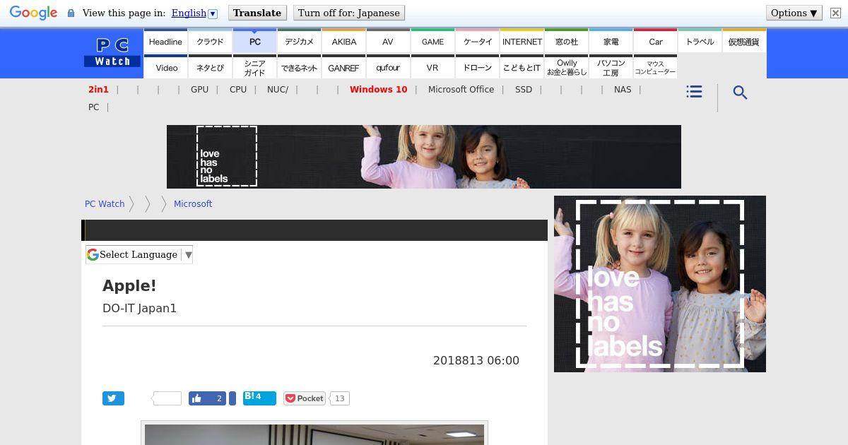Click the 2in1 topic link

click(98, 89)
